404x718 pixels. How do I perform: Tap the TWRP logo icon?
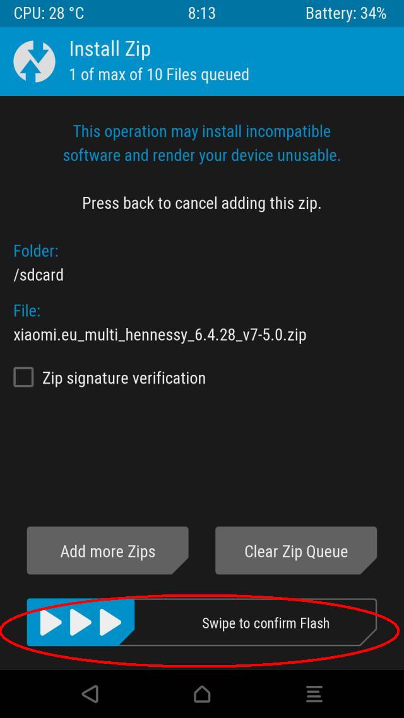[34, 61]
